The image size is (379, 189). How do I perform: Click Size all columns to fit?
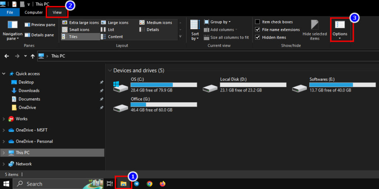click(226, 37)
